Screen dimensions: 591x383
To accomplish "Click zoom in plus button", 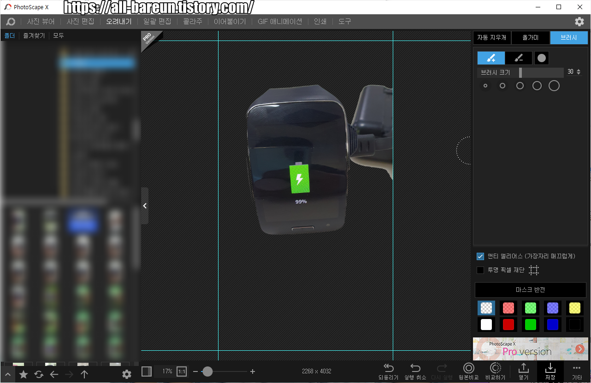I will pos(253,371).
